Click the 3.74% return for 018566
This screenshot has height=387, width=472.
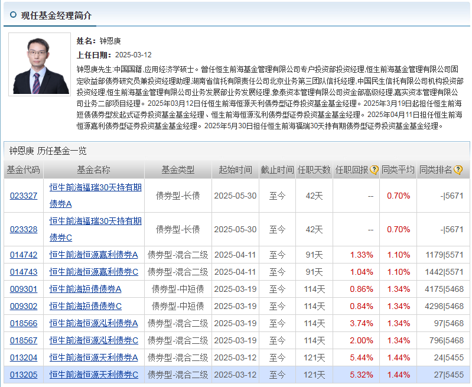point(361,323)
